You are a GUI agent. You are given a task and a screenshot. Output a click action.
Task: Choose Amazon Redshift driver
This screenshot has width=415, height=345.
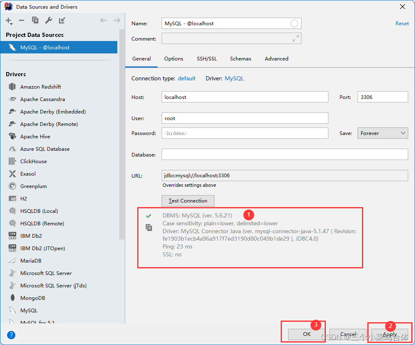point(41,87)
